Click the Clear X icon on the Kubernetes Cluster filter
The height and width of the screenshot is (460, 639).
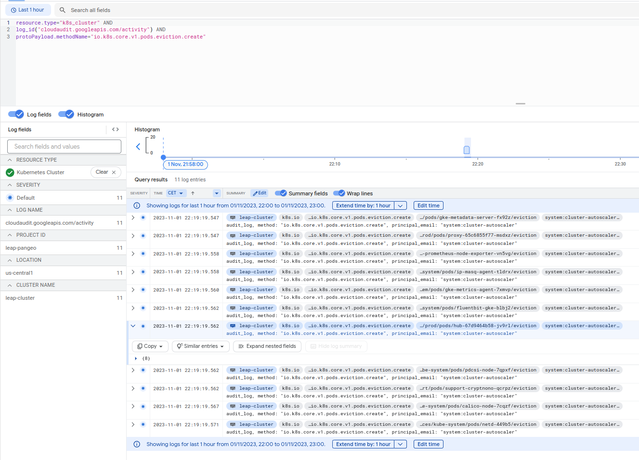113,172
